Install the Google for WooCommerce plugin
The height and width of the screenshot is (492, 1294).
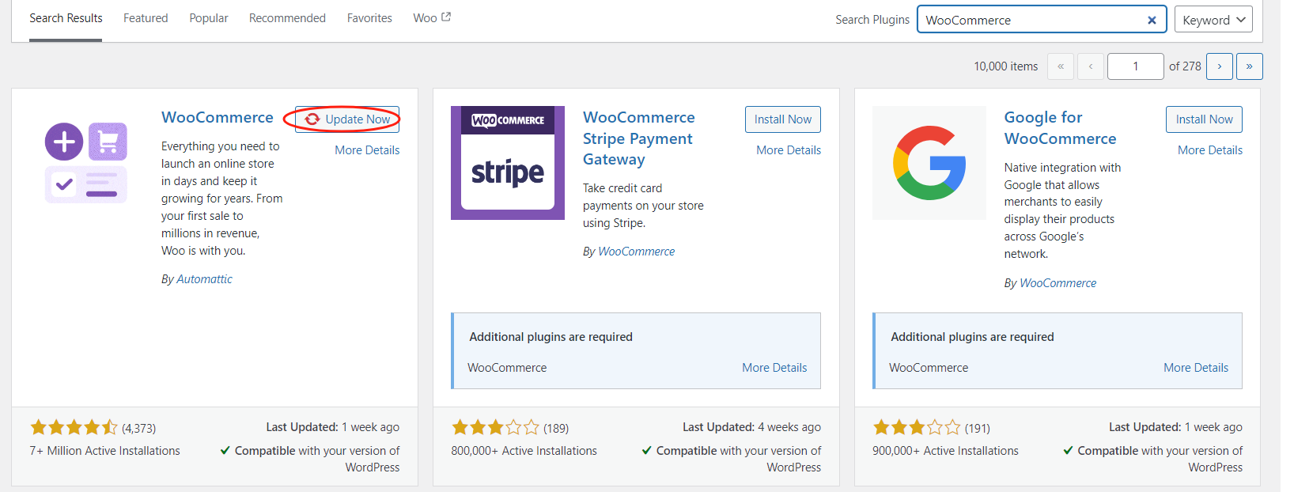1204,119
